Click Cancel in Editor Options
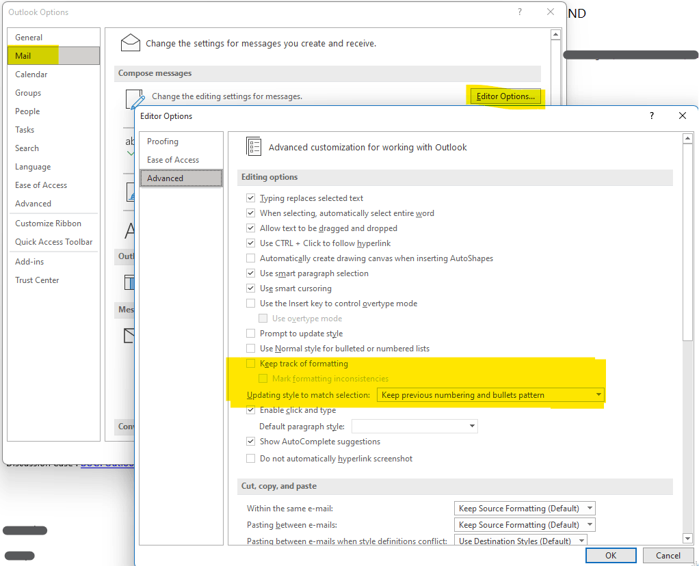This screenshot has height=566, width=699. [668, 555]
